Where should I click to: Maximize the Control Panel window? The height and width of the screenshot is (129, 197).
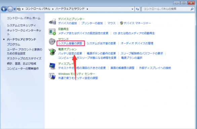pos(184,3)
